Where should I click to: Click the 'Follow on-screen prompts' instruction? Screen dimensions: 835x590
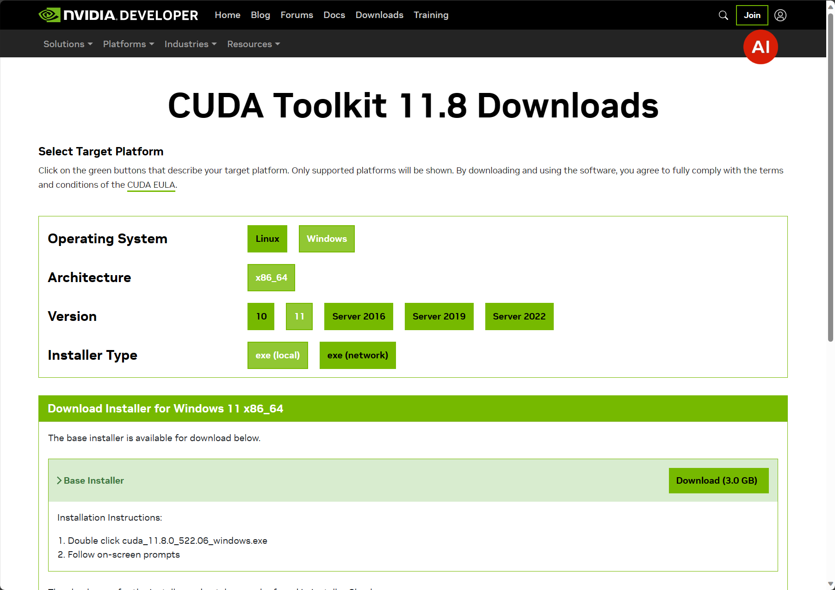pyautogui.click(x=124, y=554)
